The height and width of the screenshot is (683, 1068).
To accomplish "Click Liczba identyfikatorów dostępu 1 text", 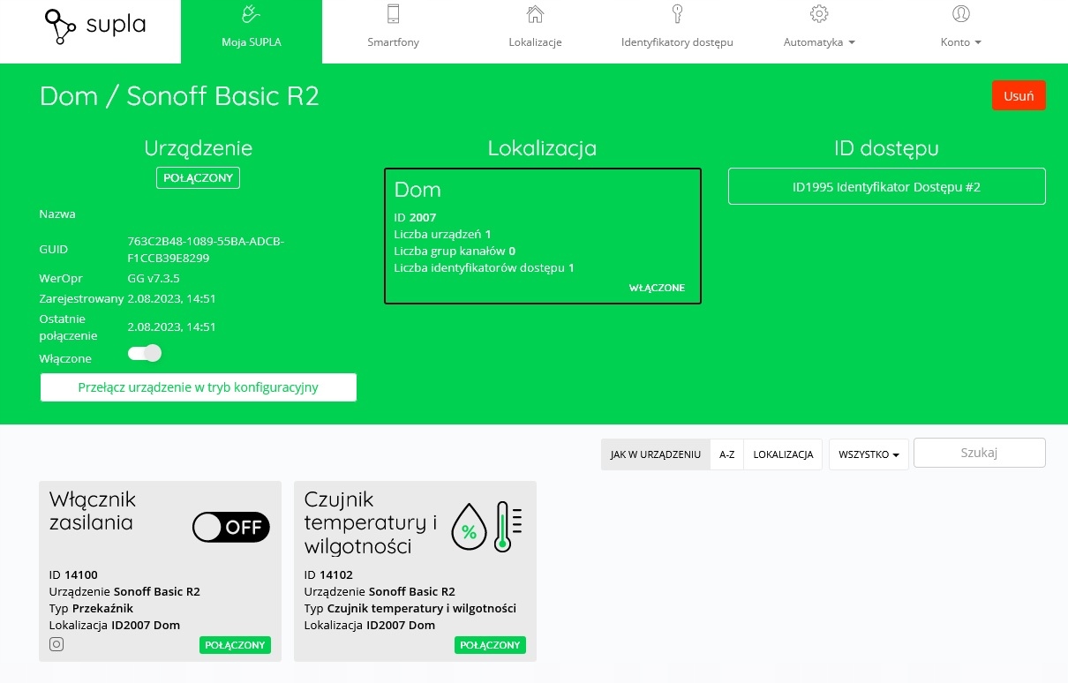I will click(x=484, y=267).
